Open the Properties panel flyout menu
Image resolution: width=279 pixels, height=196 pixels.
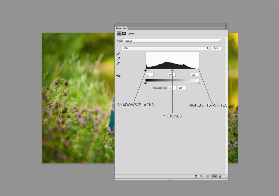[225, 28]
